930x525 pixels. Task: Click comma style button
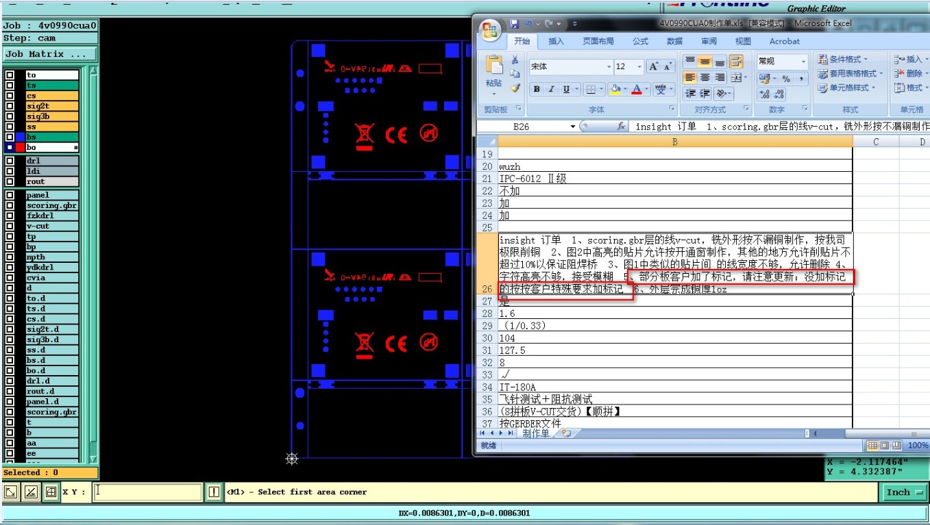click(801, 79)
